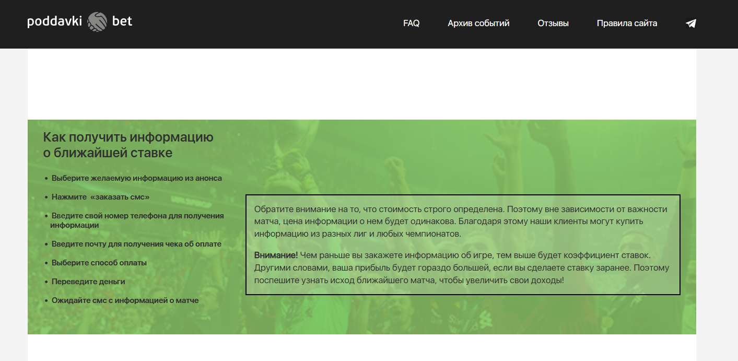Select "Ожидайте смс с информацией о матче"
Image resolution: width=738 pixels, height=361 pixels.
pos(125,300)
